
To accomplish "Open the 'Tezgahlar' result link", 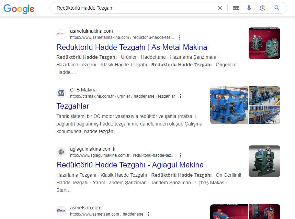I will (x=72, y=106).
